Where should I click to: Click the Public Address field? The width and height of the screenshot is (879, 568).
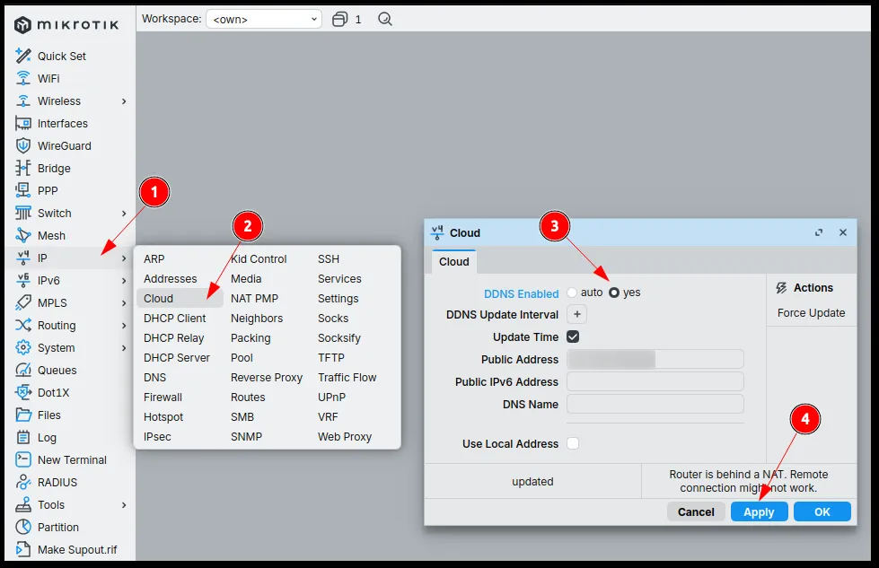655,359
